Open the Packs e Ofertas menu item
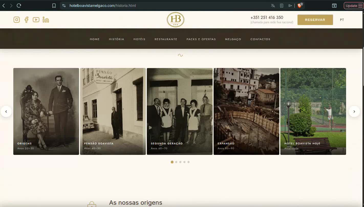 (x=201, y=39)
